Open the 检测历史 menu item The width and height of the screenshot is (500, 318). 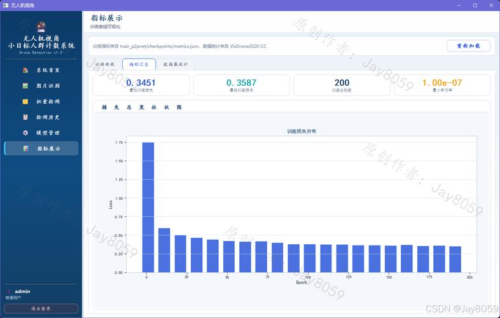pos(41,117)
